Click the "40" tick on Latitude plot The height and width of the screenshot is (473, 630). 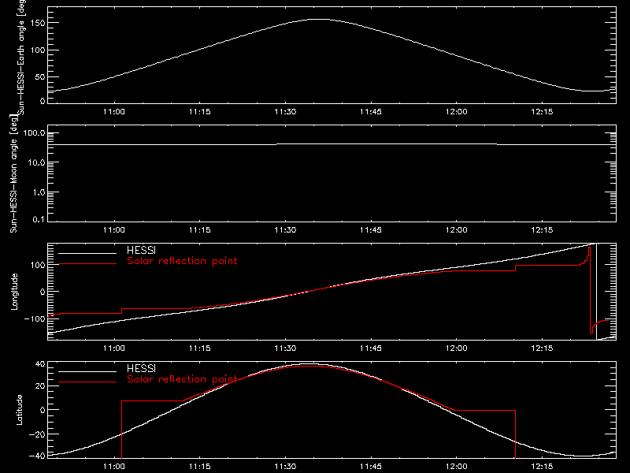[41, 364]
